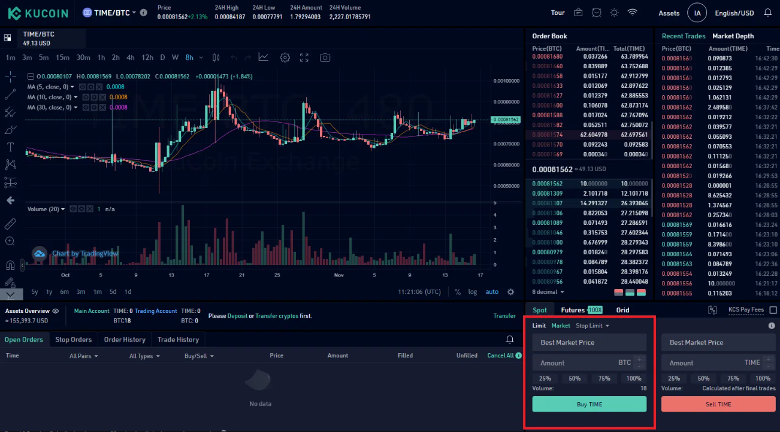The height and width of the screenshot is (432, 780).
Task: Open notifications bell in top bar
Action: click(x=768, y=13)
